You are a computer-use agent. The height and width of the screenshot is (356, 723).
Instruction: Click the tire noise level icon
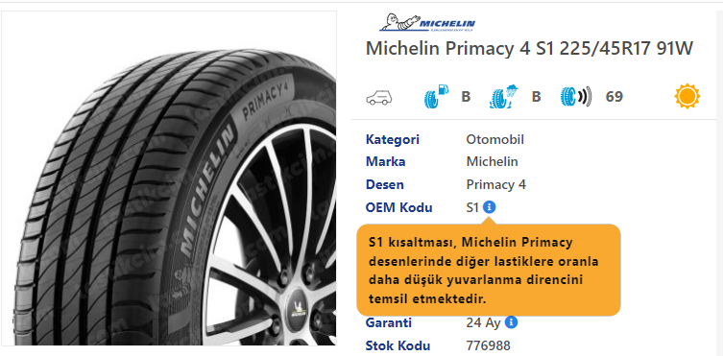point(576,97)
